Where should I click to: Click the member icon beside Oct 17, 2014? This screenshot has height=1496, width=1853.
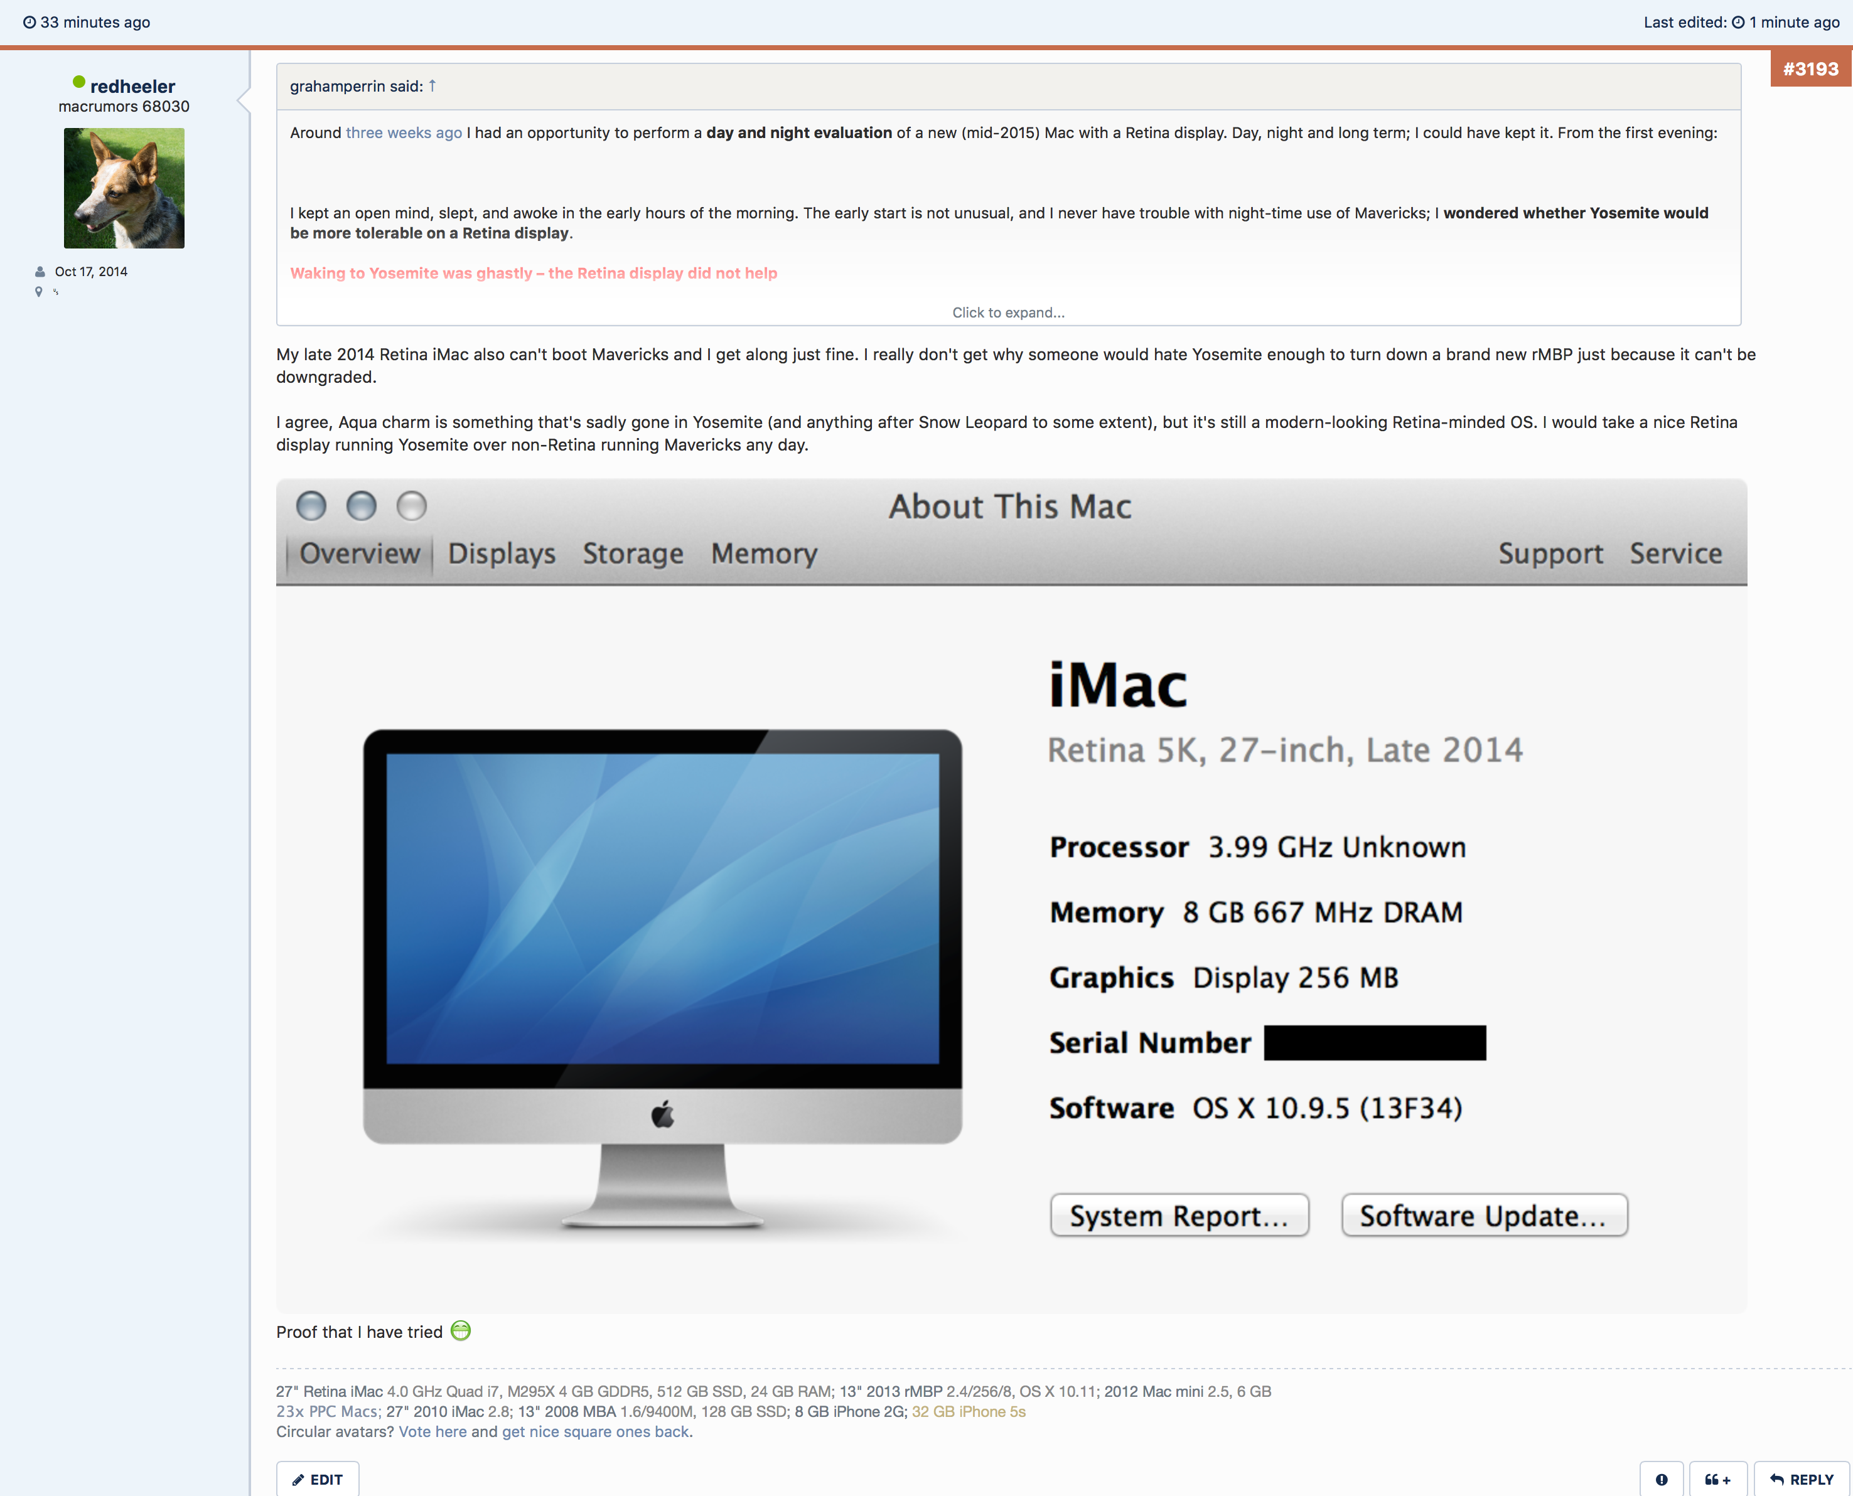40,272
